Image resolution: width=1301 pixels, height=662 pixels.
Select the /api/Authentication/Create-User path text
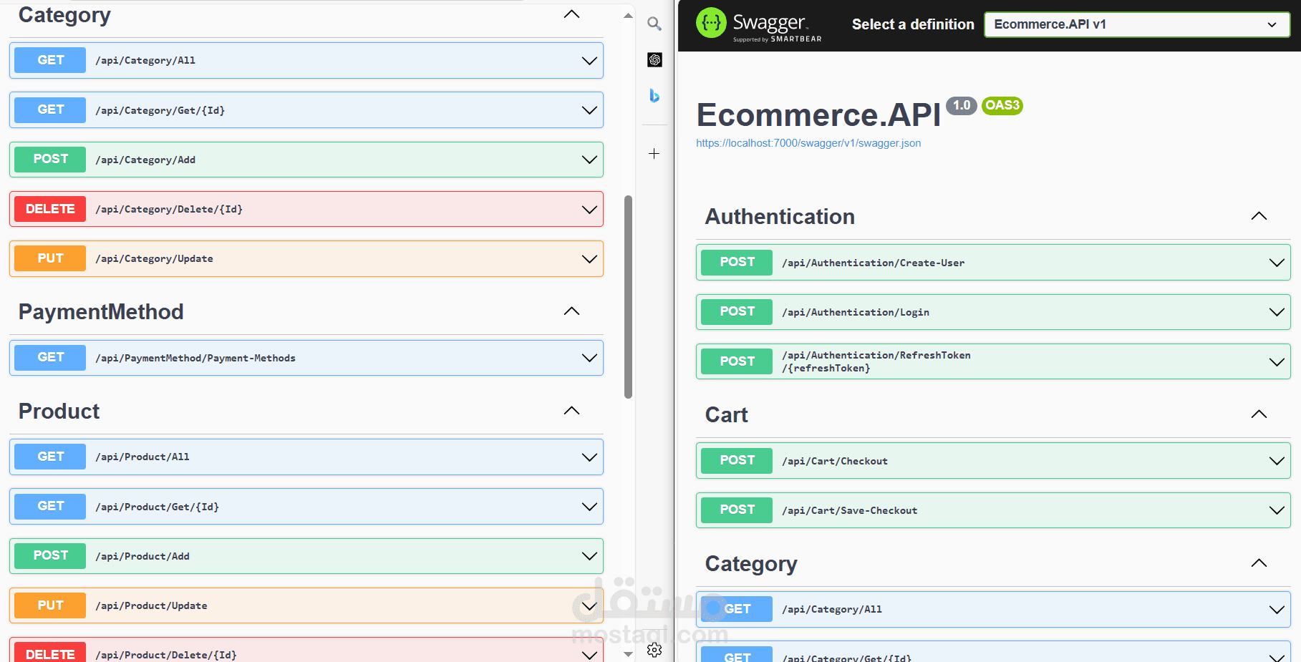(874, 263)
